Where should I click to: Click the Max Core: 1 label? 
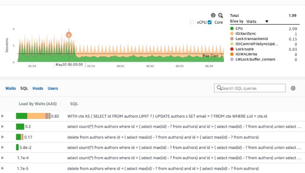pyautogui.click(x=212, y=55)
